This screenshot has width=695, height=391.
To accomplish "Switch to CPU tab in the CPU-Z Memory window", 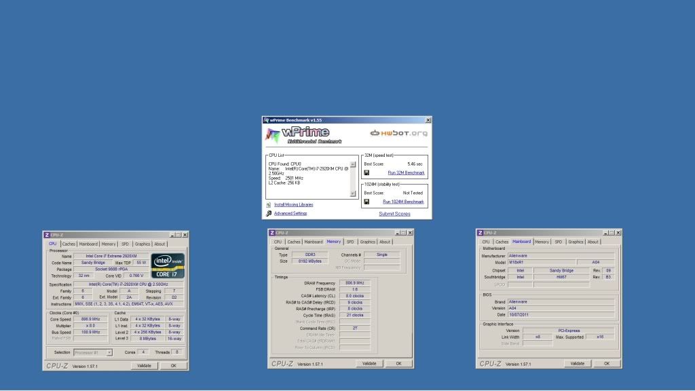I will (278, 242).
